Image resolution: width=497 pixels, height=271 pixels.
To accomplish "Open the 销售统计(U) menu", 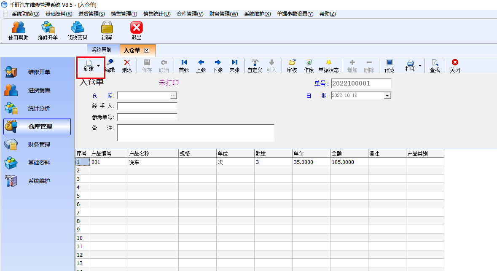I will click(157, 14).
